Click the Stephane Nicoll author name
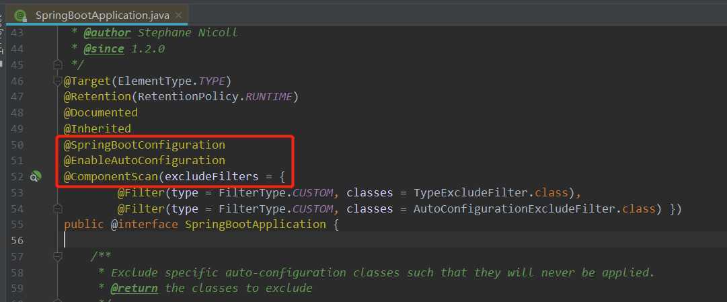This screenshot has height=302, width=727. click(188, 32)
